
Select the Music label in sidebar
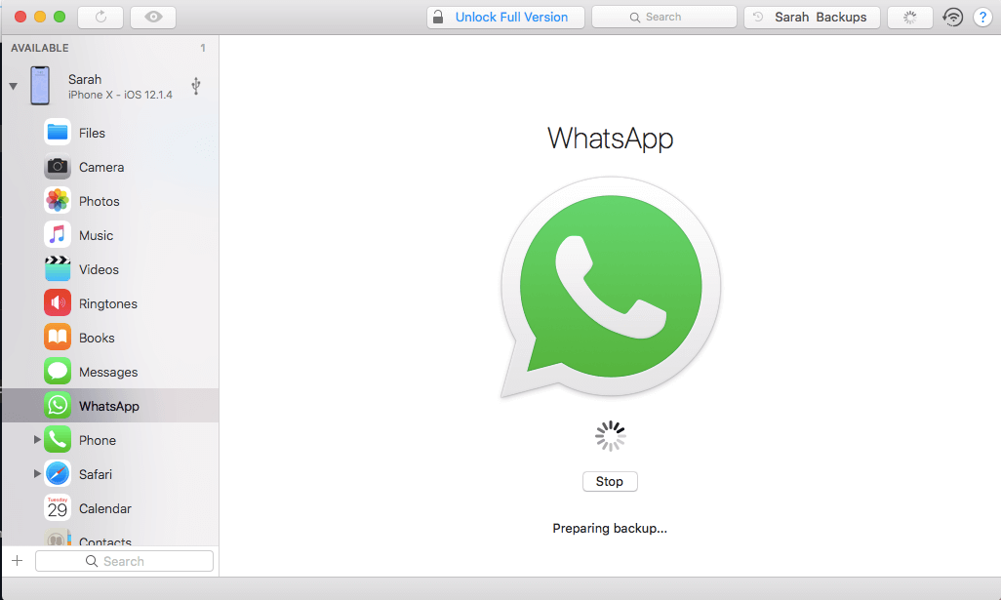pyautogui.click(x=96, y=235)
